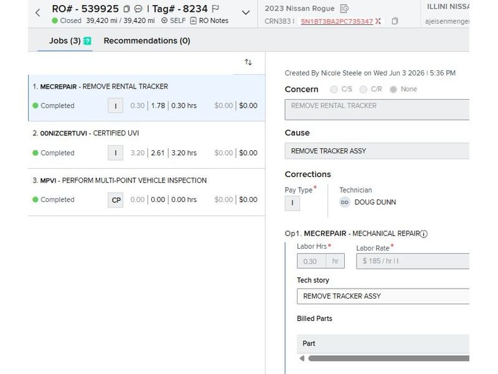Click the Part column header
Image resolution: width=498 pixels, height=374 pixels.
(x=309, y=343)
